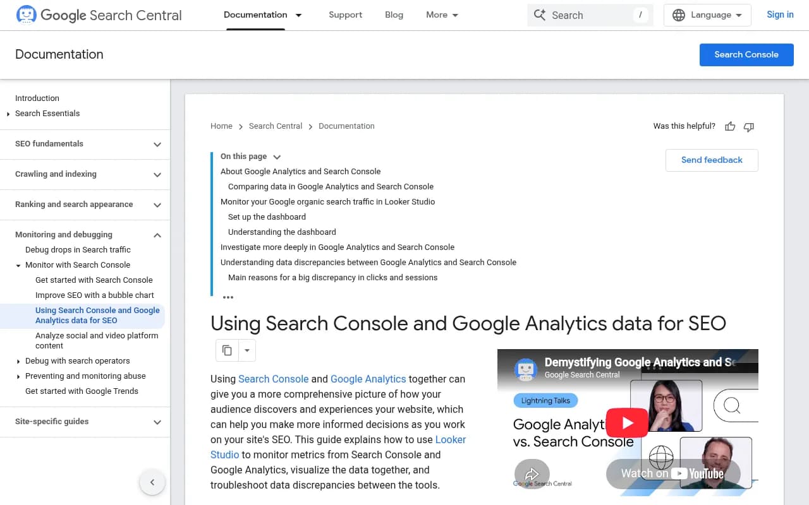Viewport: 809px width, 505px height.
Task: Open Get started with Google Trends
Action: [82, 391]
